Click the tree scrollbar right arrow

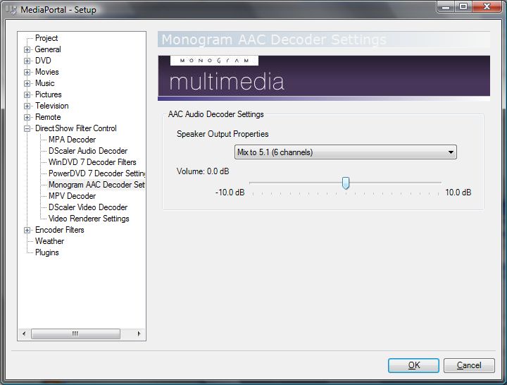pyautogui.click(x=139, y=334)
